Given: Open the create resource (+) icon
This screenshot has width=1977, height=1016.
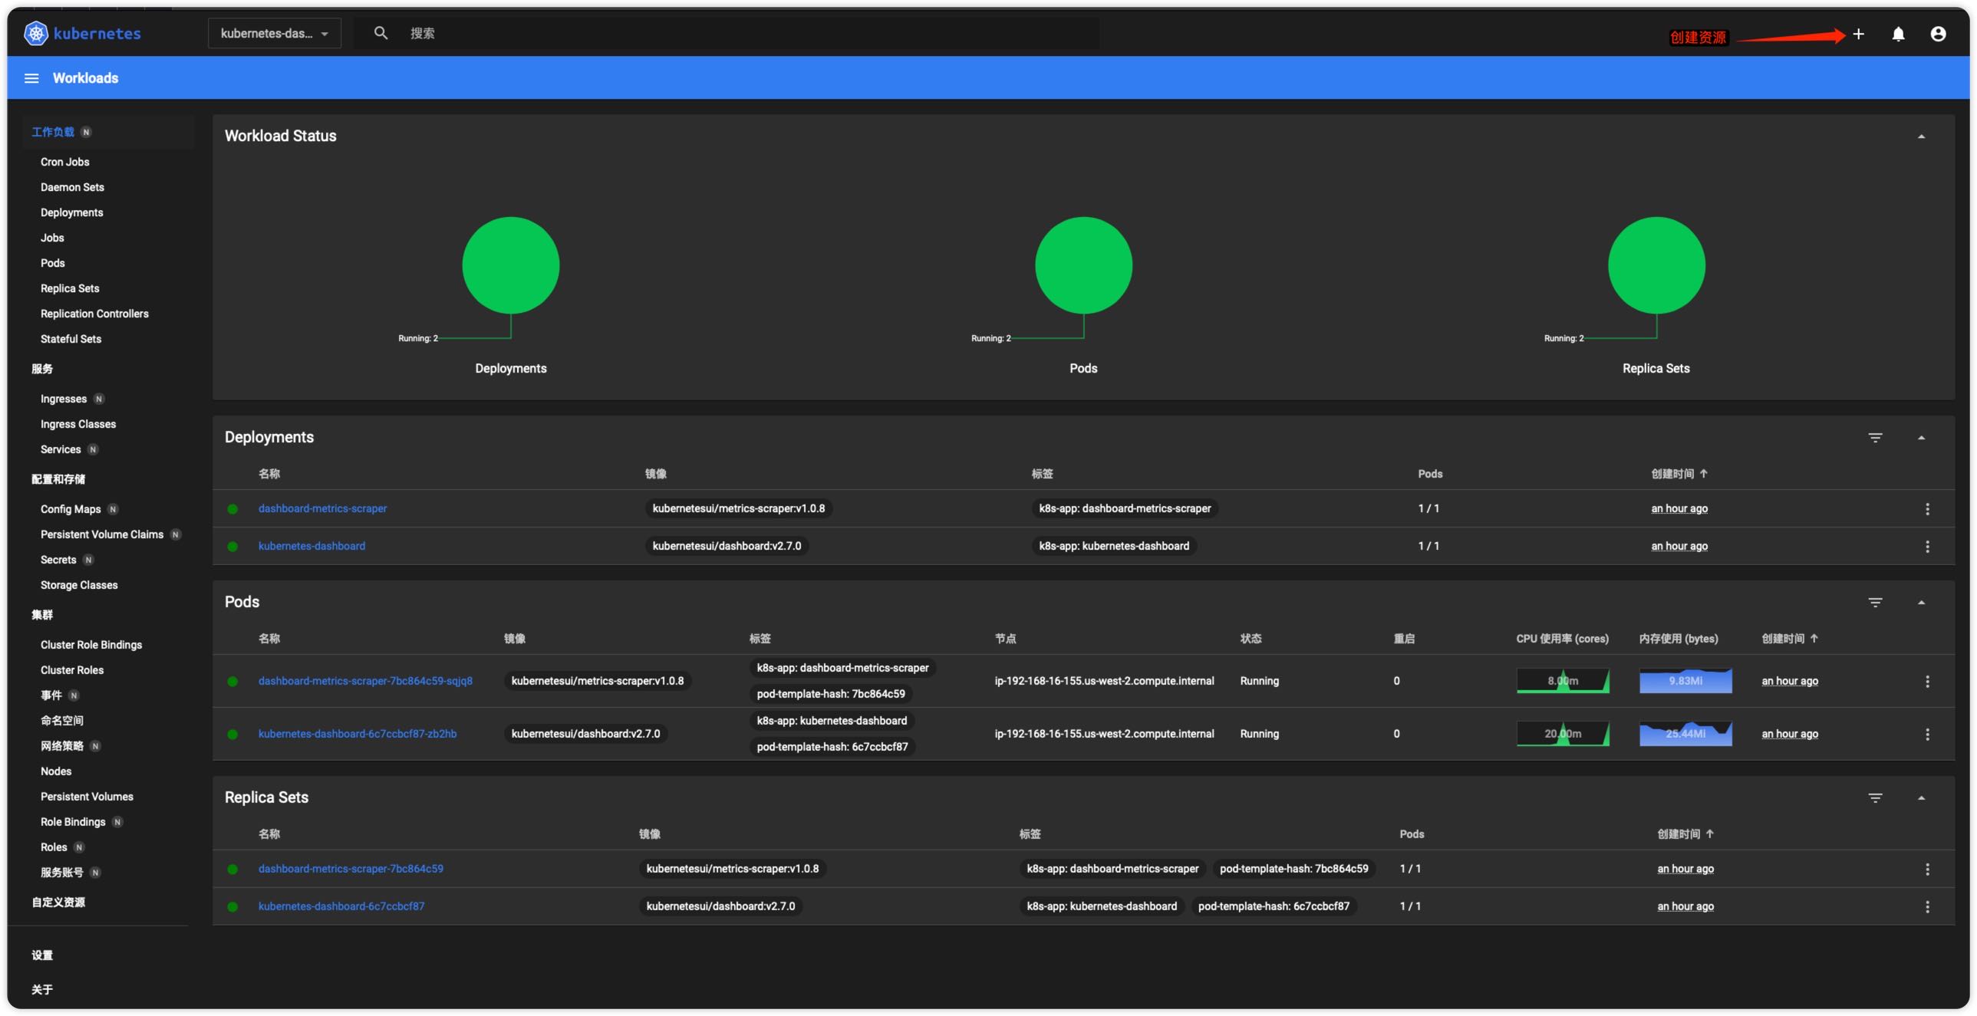Looking at the screenshot, I should point(1859,34).
